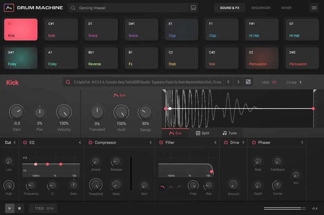Screen dimensions: 324x215
Task: Toggle the Drive power button
Action: pyautogui.click(x=226, y=142)
